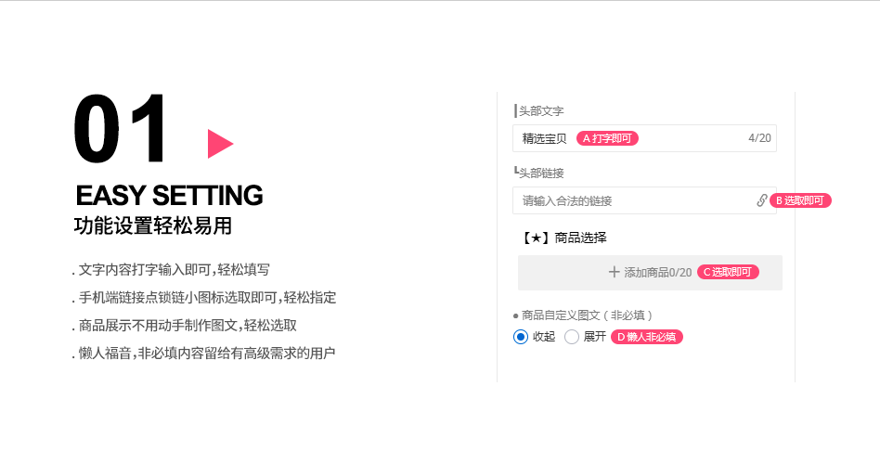Click the 【★】商品选择 section heading
Screen dimensions: 880x476
(x=564, y=238)
